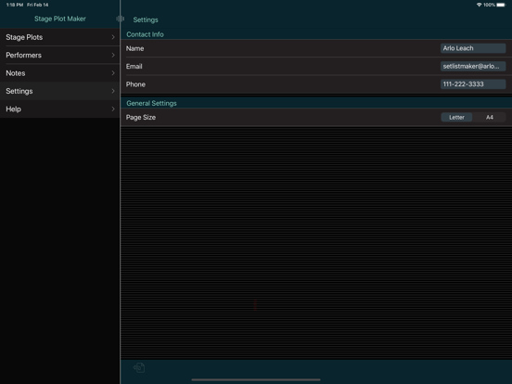The image size is (512, 384).
Task: Click the Stage Plot Maker title
Action: click(60, 19)
